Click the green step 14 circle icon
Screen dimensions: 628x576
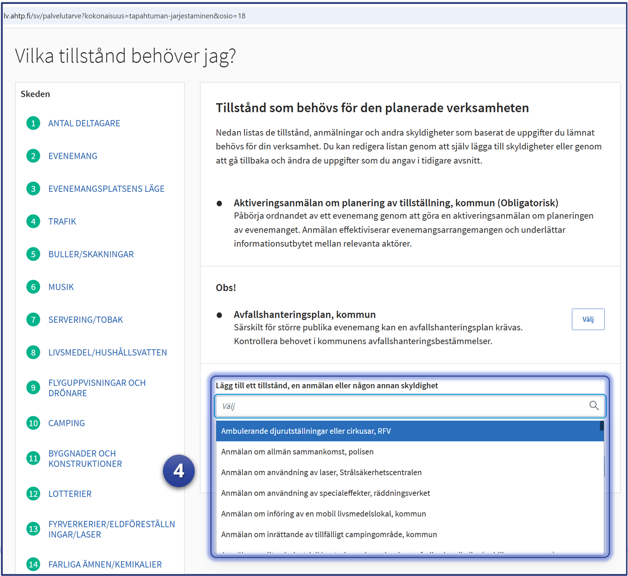point(33,564)
